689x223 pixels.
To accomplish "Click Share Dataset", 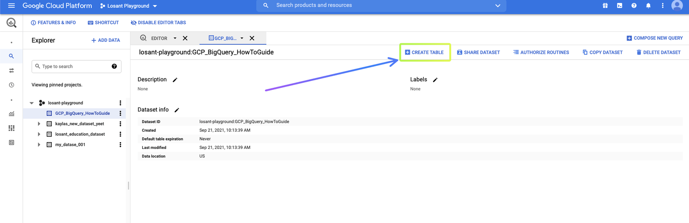I will pos(478,53).
